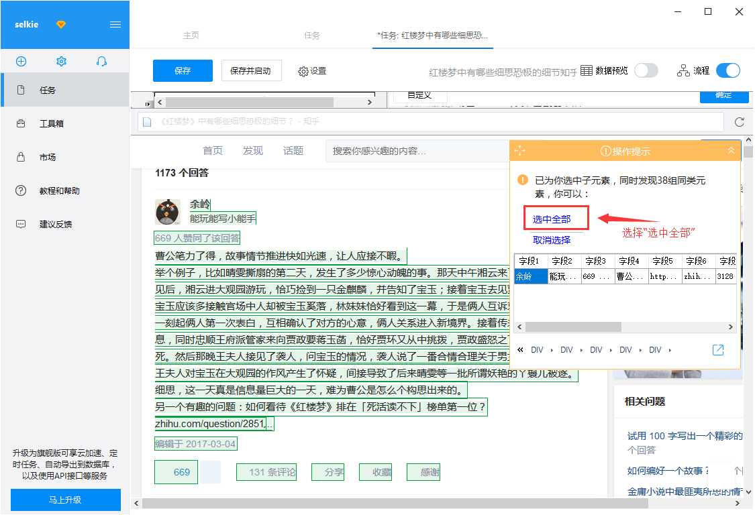Select the 红楼梦 task tab

tap(432, 35)
